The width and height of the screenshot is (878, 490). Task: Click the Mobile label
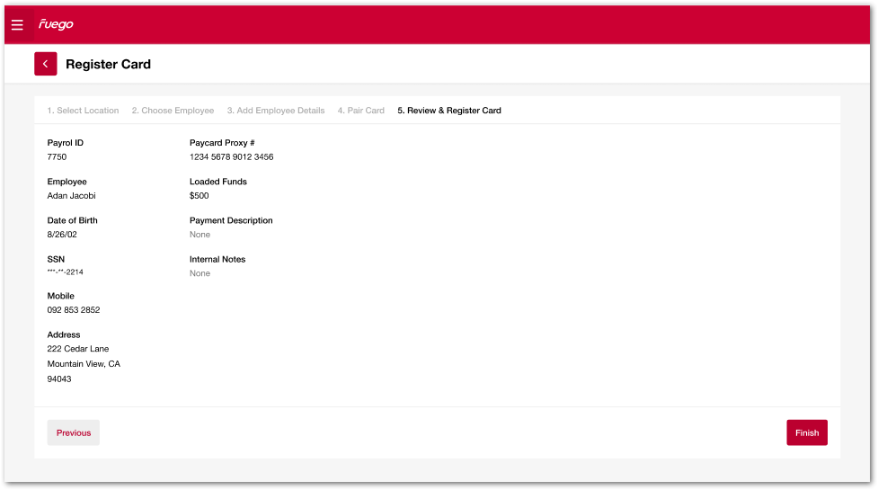click(x=60, y=296)
